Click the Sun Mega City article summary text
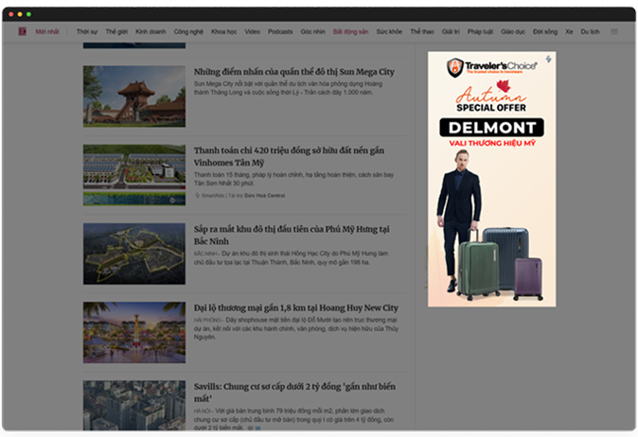Screen dimensions: 638x437 [x=288, y=88]
